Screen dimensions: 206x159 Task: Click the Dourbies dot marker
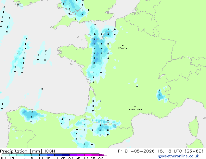tap(135, 106)
